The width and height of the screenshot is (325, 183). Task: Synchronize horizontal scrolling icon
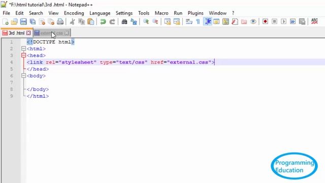point(177,21)
